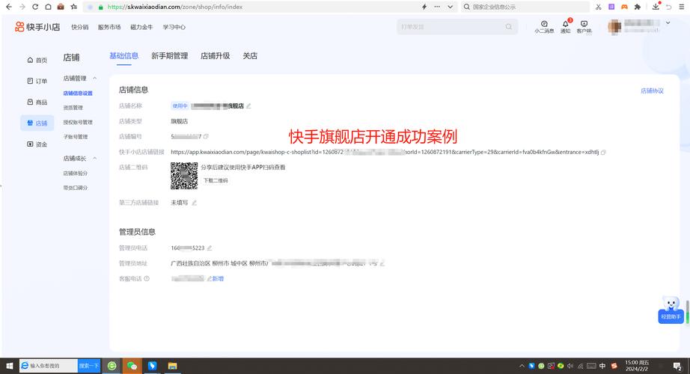Collapse 店铺成长 sidebar group
690x374 pixels.
[x=94, y=159]
